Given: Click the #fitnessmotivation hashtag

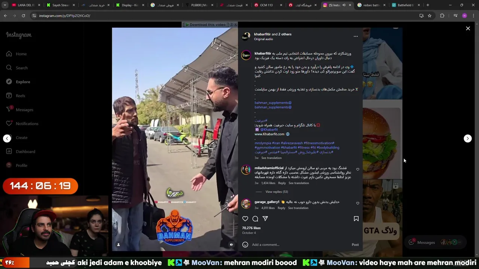Looking at the screenshot, I should tap(319, 143).
